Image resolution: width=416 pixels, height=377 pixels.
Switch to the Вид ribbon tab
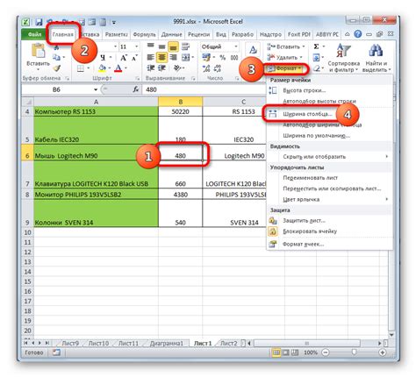click(x=221, y=34)
